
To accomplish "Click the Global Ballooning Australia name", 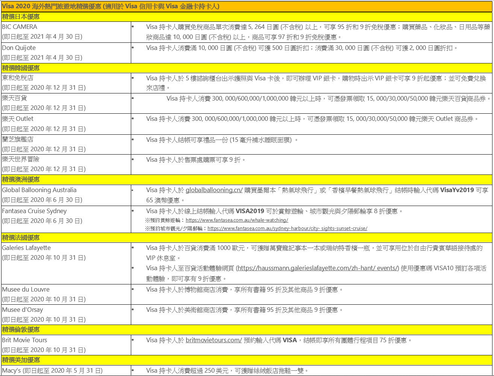I will pyautogui.click(x=39, y=190).
